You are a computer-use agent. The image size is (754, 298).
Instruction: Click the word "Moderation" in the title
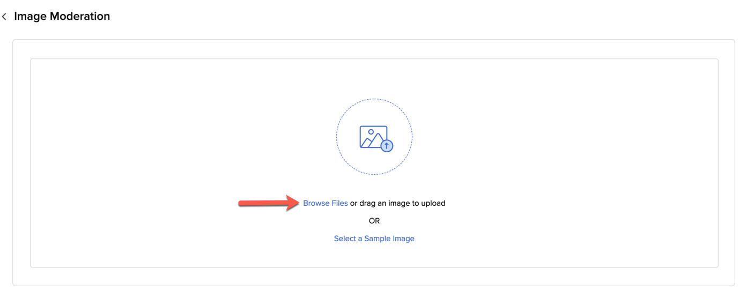pos(79,17)
